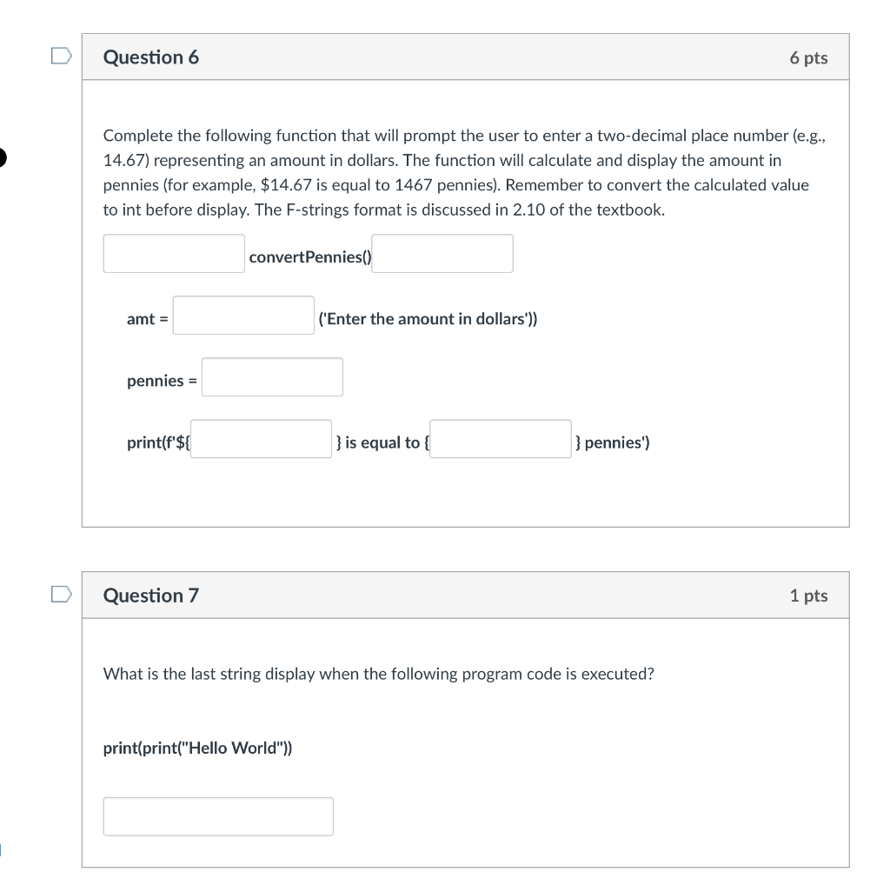Viewport: 890px width, 885px height.
Task: Flag Question 6 for later review
Action: coord(60,55)
